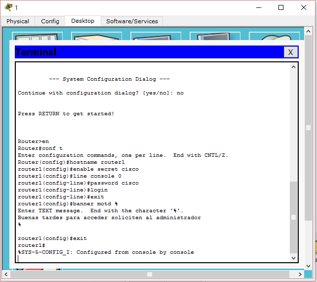Click the Packet Tracer app icon in the title bar

point(8,7)
